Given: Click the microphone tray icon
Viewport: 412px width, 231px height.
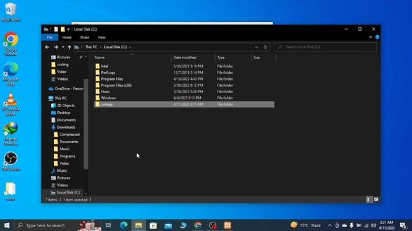Looking at the screenshot, I should [351, 225].
